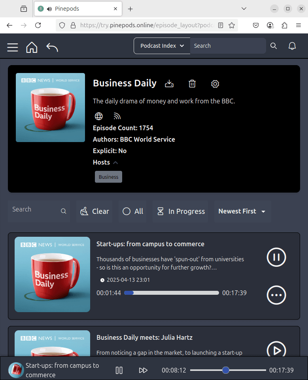Adjust the bottom player seek slider handle
Screen dimensions: 308x380
[x=226, y=370]
